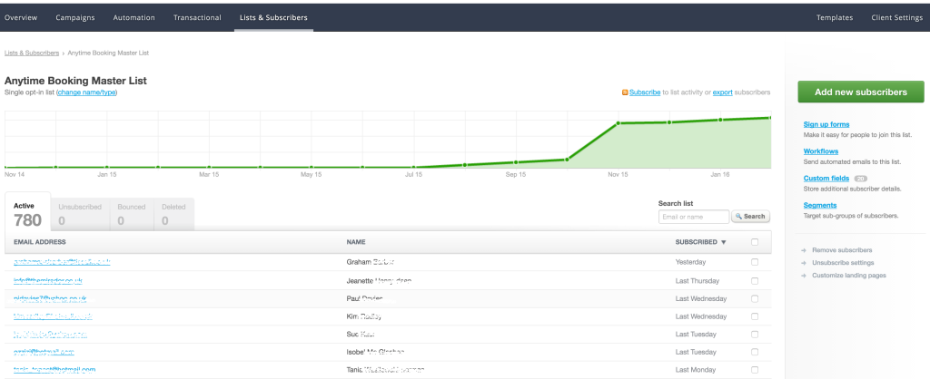The image size is (930, 379).
Task: Click the Search button magnifier icon
Action: (x=739, y=217)
